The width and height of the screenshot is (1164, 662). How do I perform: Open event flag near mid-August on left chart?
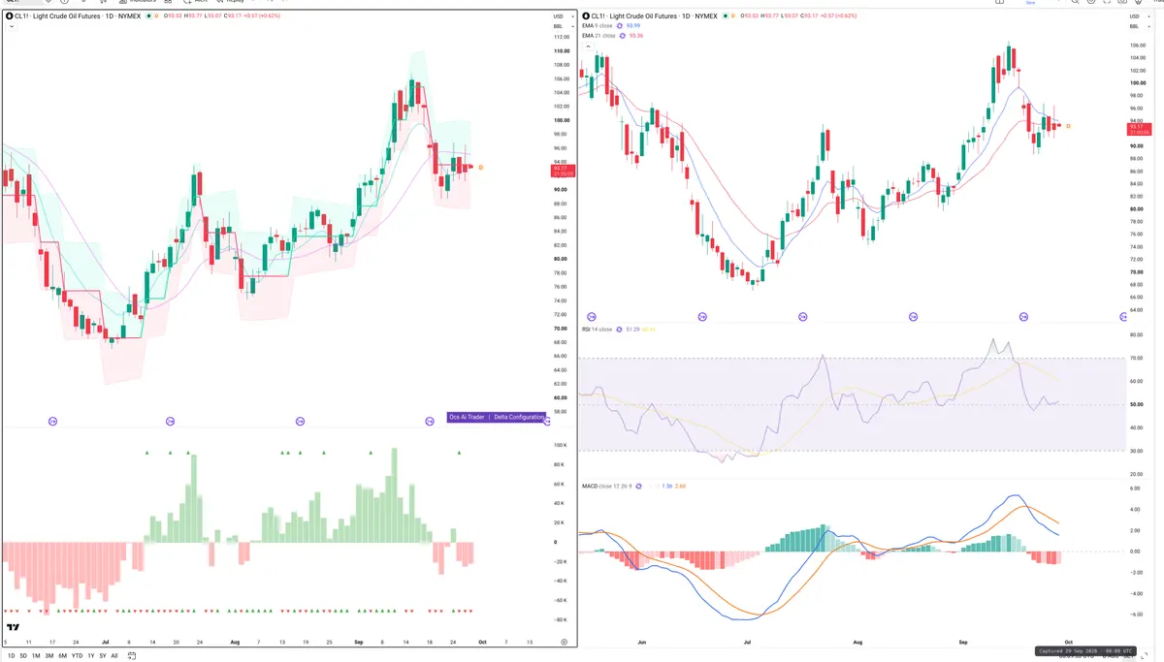(300, 421)
